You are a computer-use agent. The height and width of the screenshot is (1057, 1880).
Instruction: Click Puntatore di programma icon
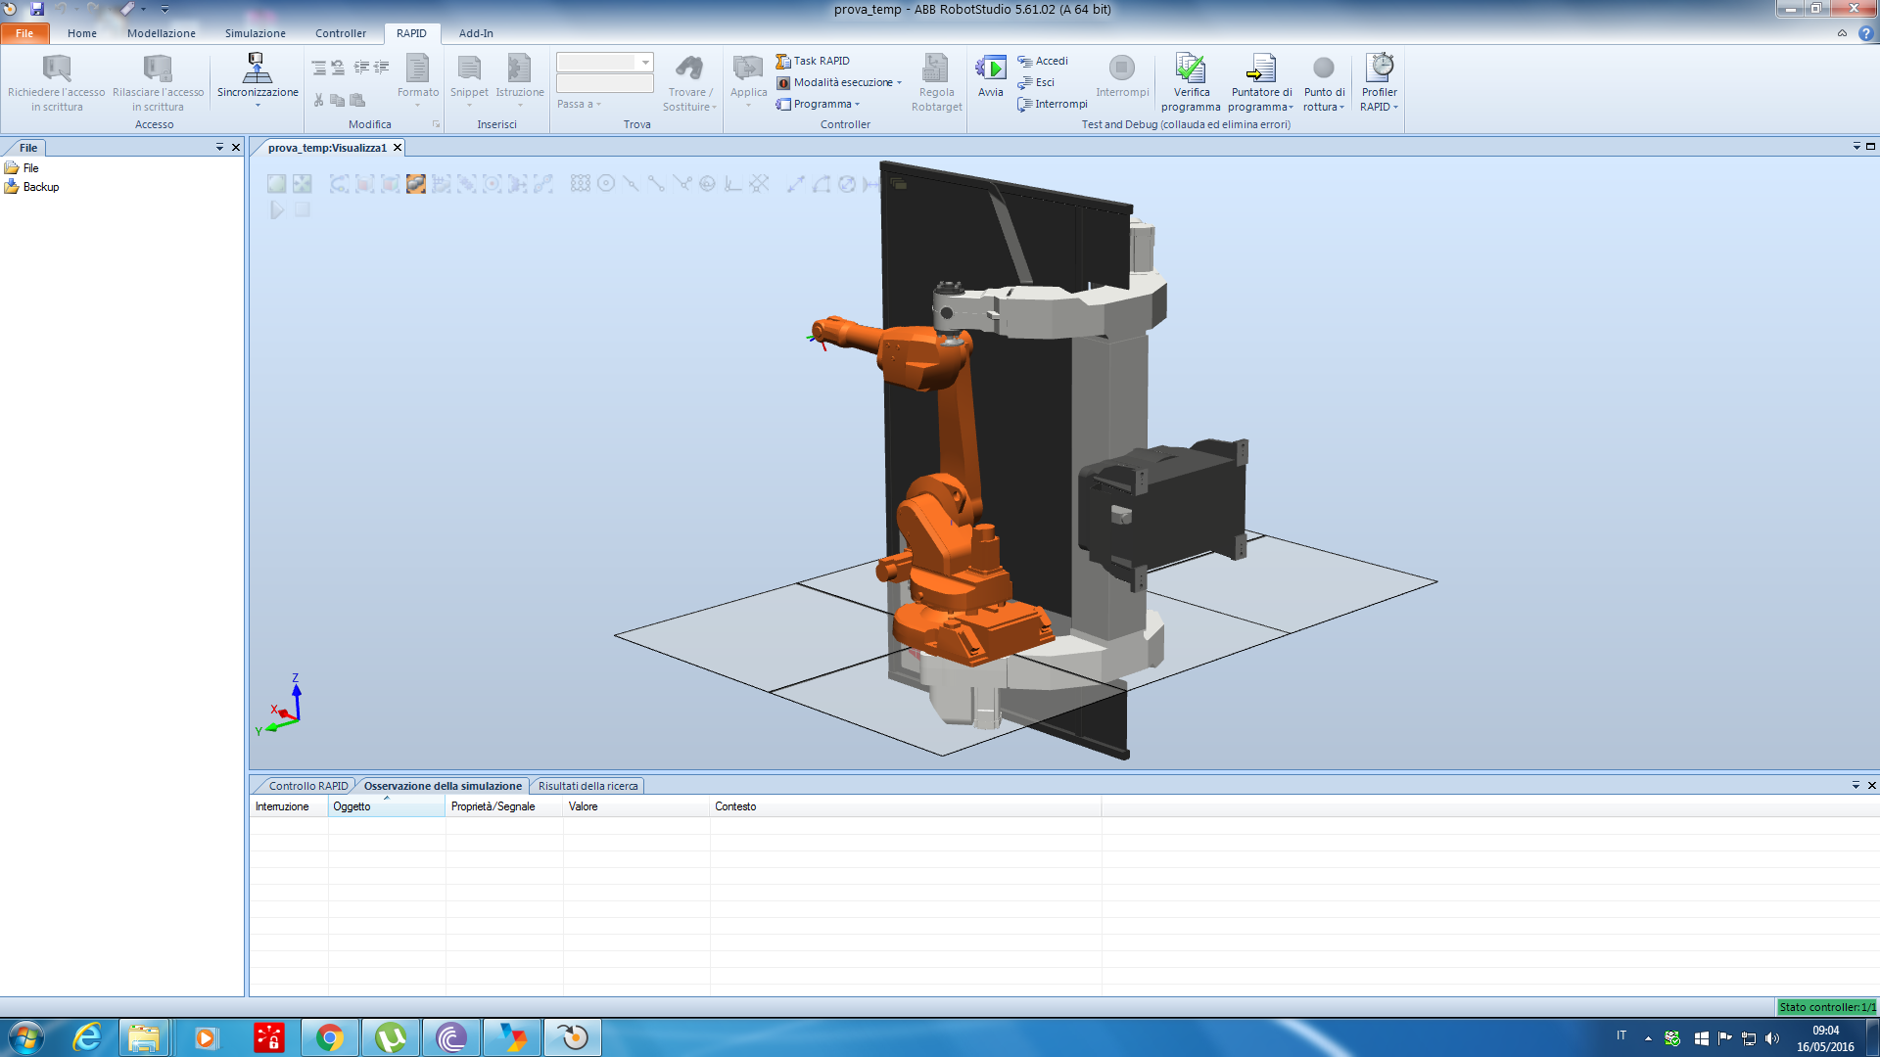1261,69
